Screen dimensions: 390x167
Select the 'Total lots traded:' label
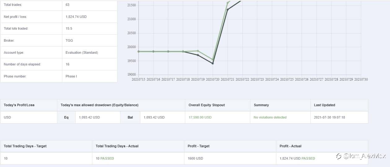[16, 28]
